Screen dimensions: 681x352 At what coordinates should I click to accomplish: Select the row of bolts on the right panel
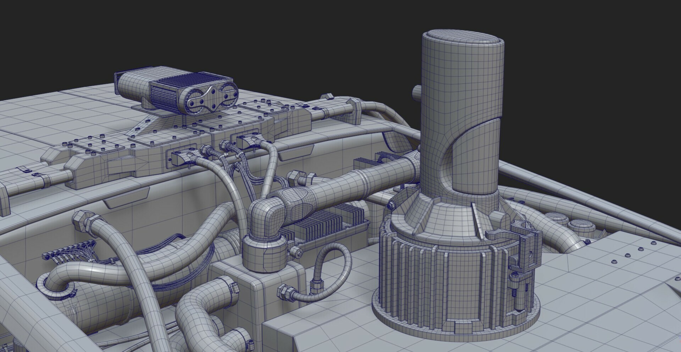click(x=628, y=255)
